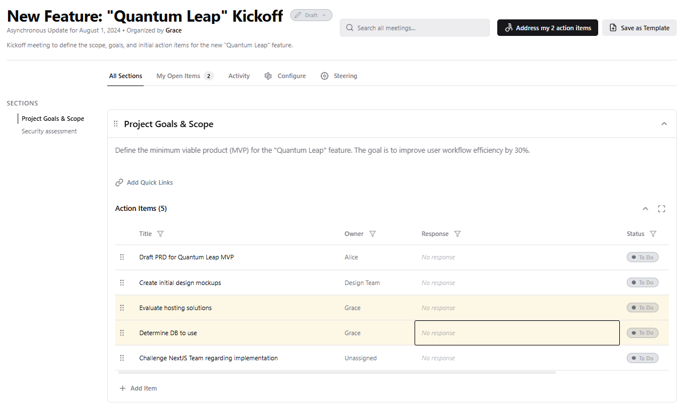Collapse the Action Items list
The width and height of the screenshot is (682, 407).
tap(646, 209)
